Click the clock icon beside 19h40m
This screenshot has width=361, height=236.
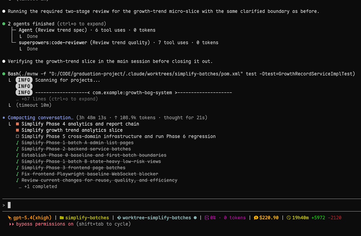pos(289,218)
